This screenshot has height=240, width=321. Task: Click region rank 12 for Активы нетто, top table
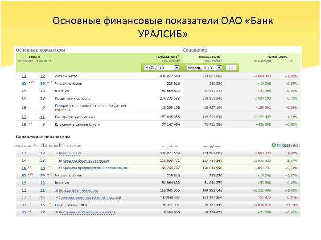[43, 76]
